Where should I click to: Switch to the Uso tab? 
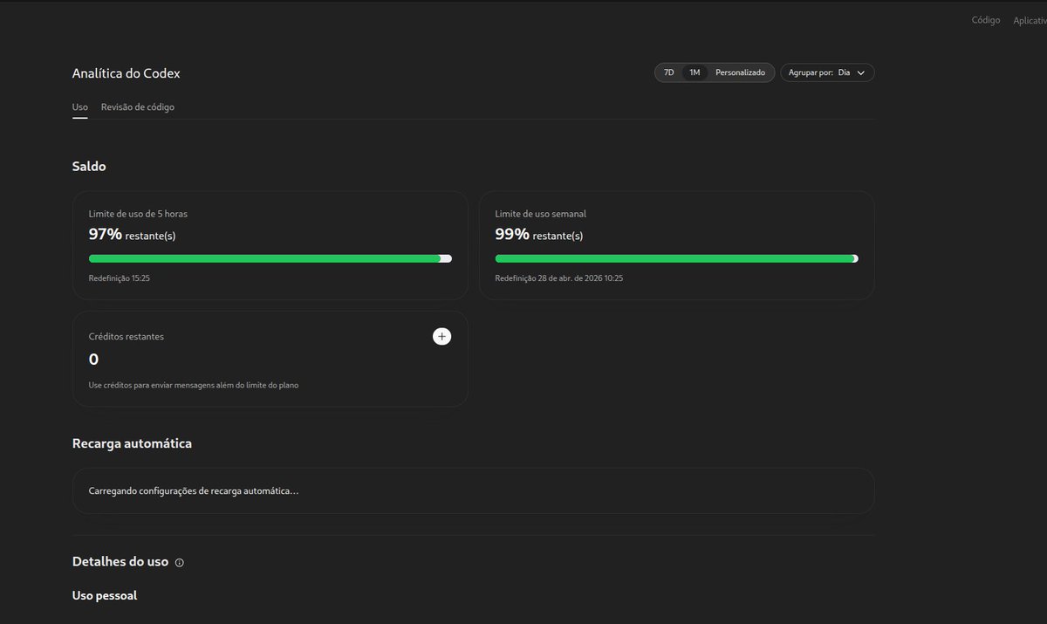pyautogui.click(x=79, y=107)
